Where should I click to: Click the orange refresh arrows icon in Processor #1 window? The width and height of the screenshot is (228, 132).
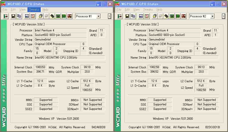(x=33, y=16)
